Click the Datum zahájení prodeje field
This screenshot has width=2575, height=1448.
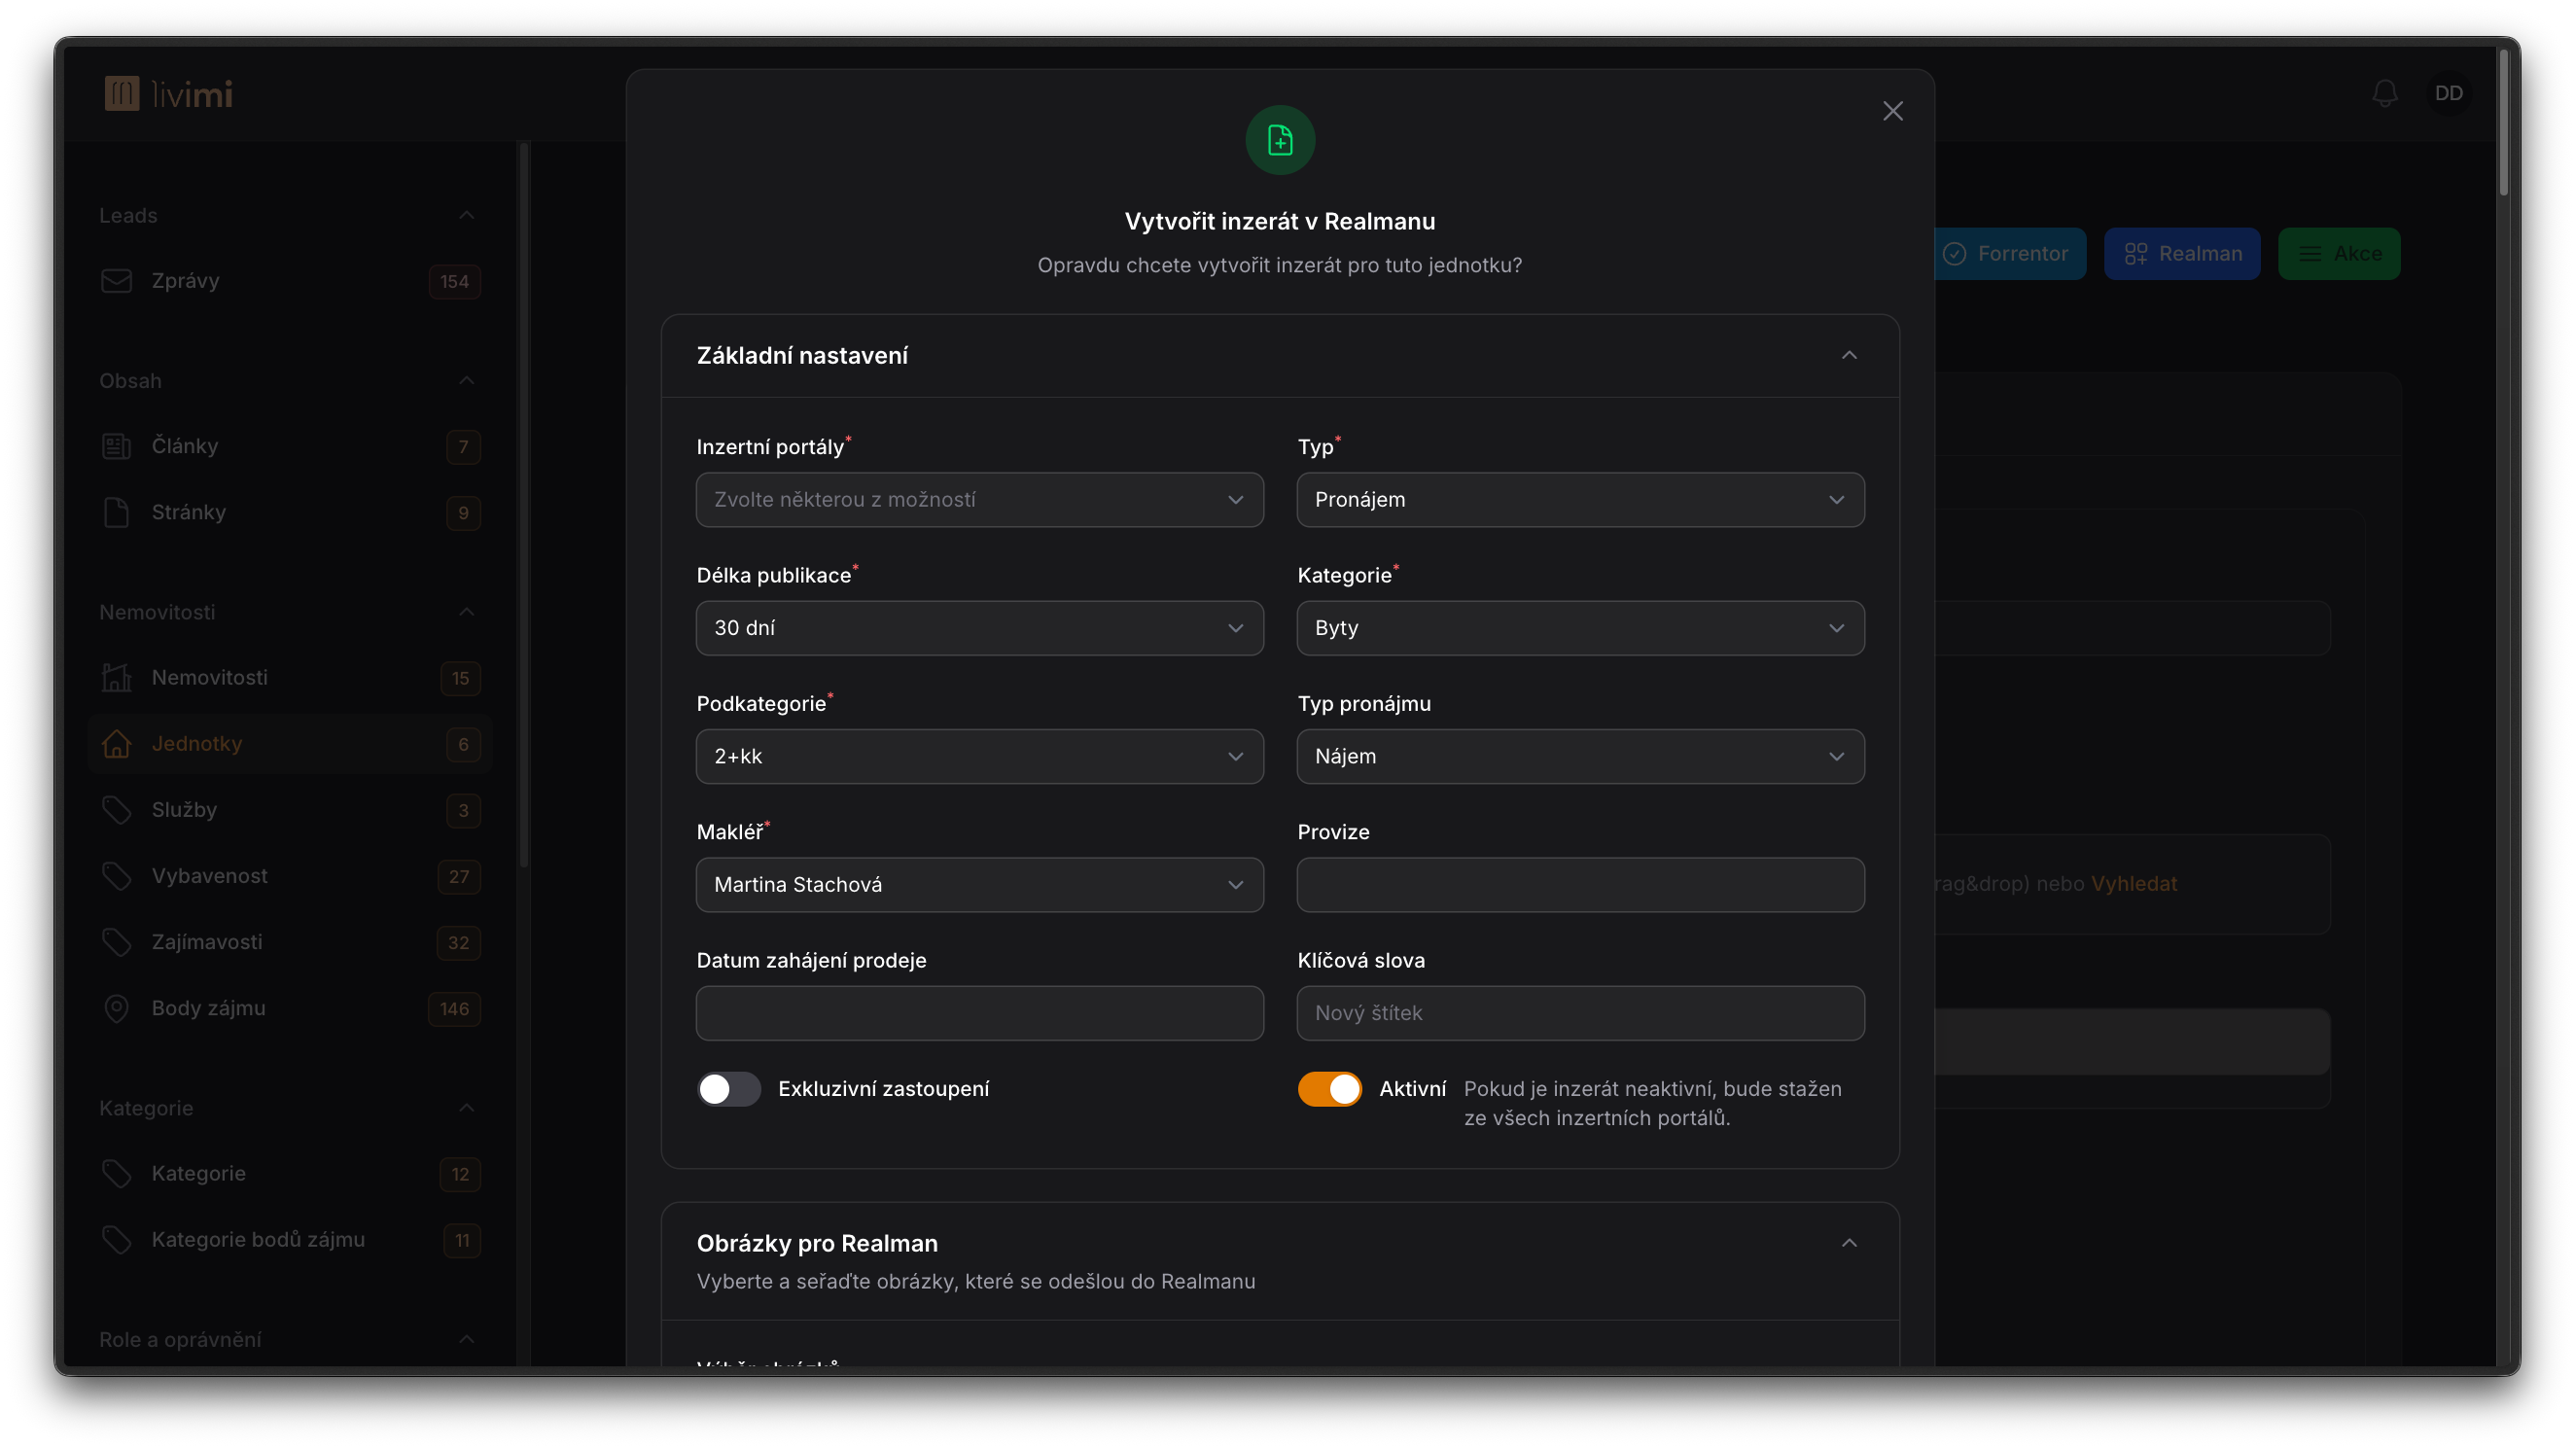[979, 1013]
